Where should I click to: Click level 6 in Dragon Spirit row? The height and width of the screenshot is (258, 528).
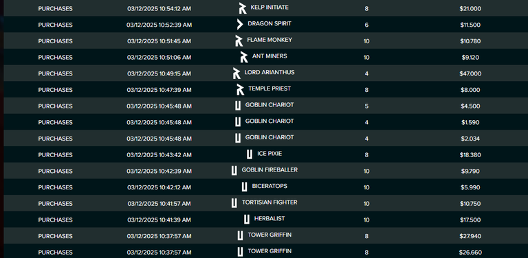coord(366,25)
